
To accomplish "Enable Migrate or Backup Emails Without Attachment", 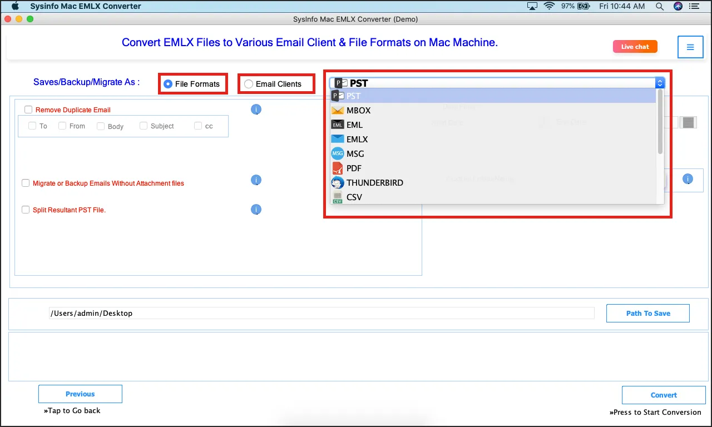I will (x=26, y=183).
